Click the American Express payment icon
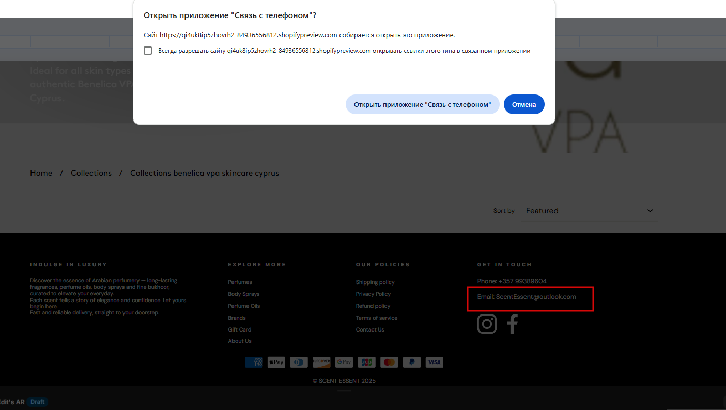Image resolution: width=726 pixels, height=410 pixels. [254, 362]
